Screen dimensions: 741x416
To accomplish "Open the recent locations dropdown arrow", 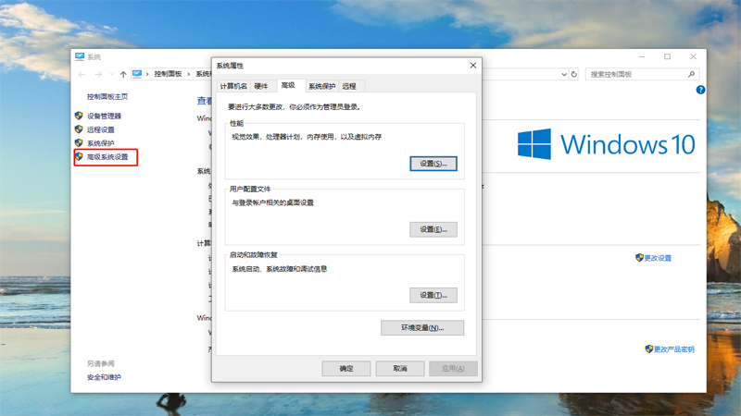I will click(x=111, y=75).
